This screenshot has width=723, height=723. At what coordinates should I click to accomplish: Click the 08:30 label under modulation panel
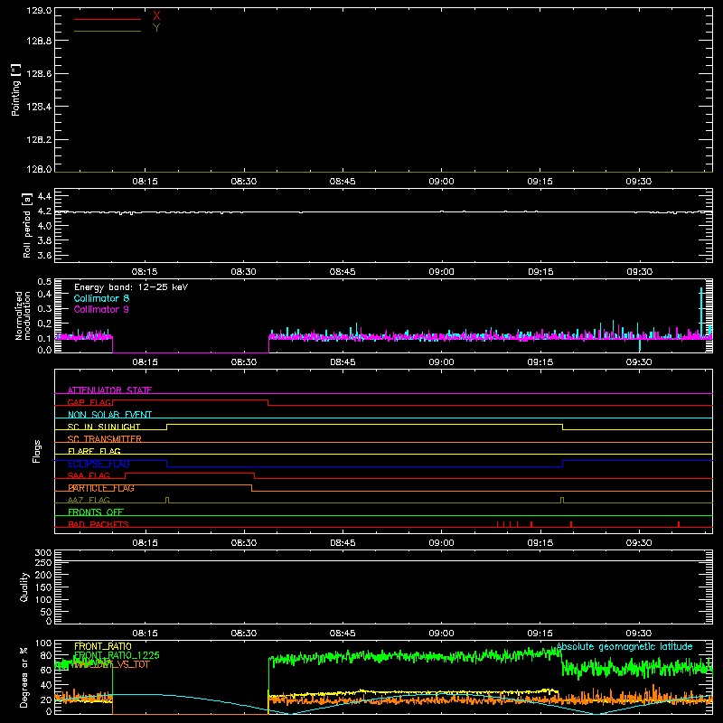pos(244,362)
